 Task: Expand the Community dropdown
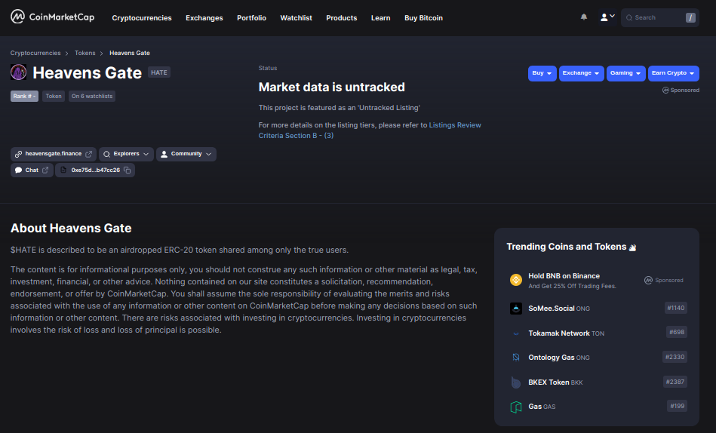[x=186, y=154]
